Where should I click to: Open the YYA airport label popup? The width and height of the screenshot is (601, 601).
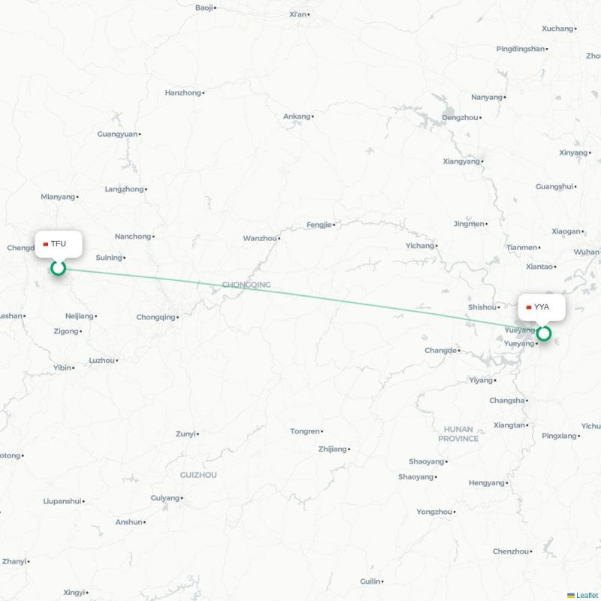point(542,307)
